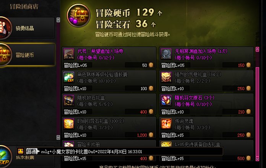Select the 随机护石礼盒 item icon
The width and height of the screenshot is (266, 168).
click(x=69, y=100)
